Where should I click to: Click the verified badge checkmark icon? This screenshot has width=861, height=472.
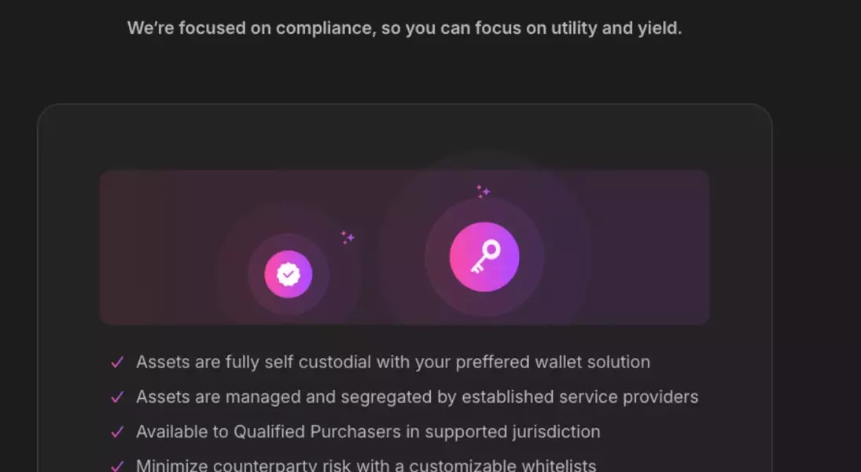tap(289, 275)
